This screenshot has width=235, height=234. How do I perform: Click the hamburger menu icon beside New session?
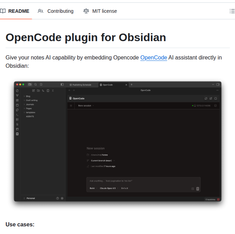pyautogui.click(x=71, y=106)
